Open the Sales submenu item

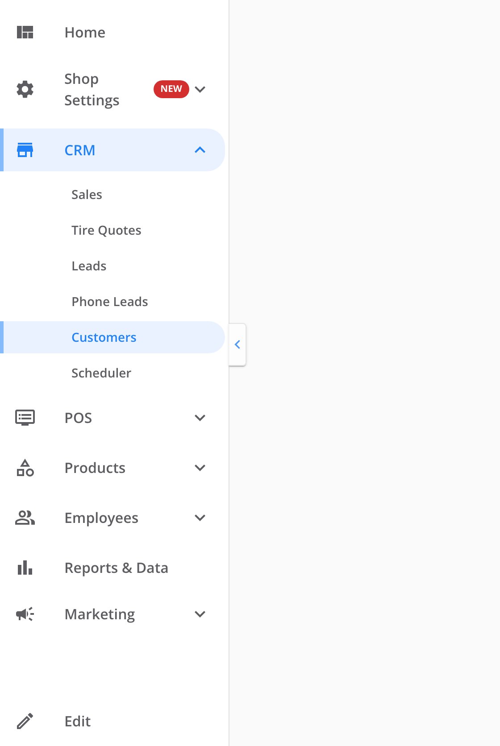(87, 195)
